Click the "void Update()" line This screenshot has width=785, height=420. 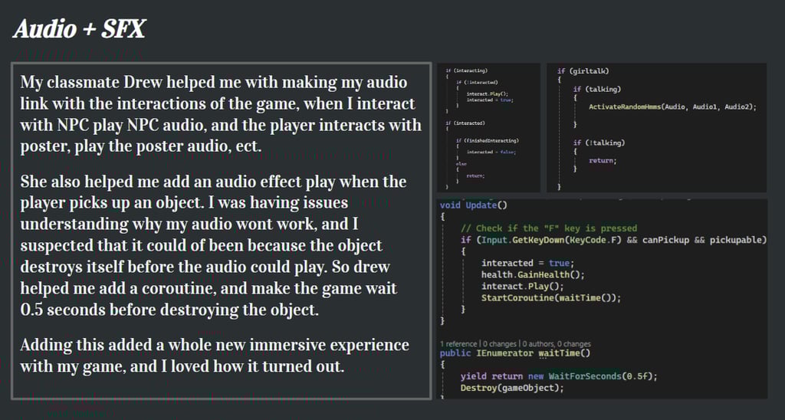coord(474,205)
